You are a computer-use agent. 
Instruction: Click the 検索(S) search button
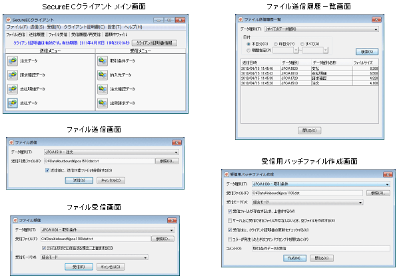click(x=367, y=52)
